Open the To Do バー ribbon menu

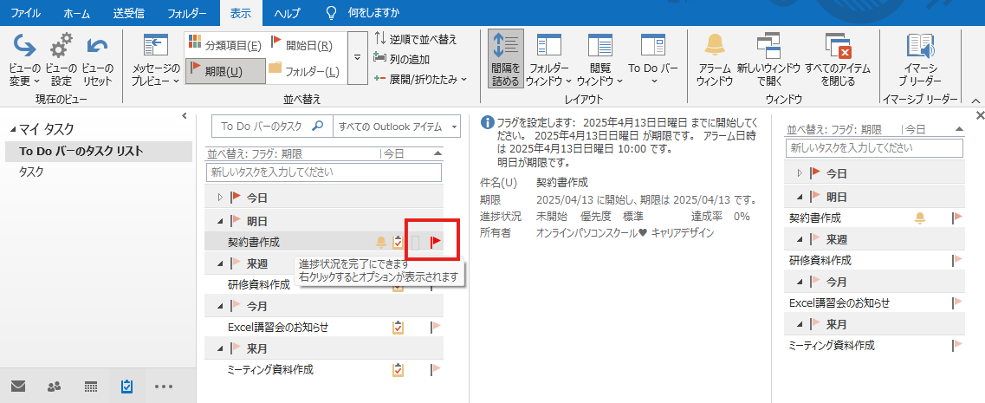pos(653,58)
